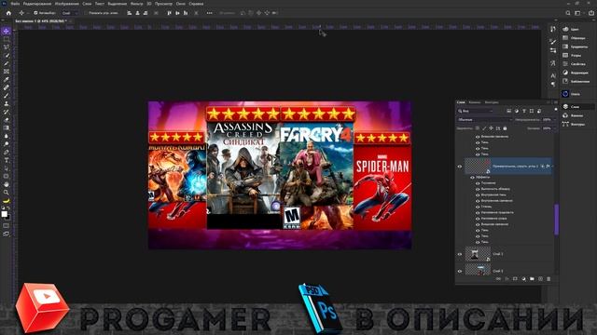Screen dimensions: 597x335
Task: Open the Файл menu
Action: click(x=15, y=4)
